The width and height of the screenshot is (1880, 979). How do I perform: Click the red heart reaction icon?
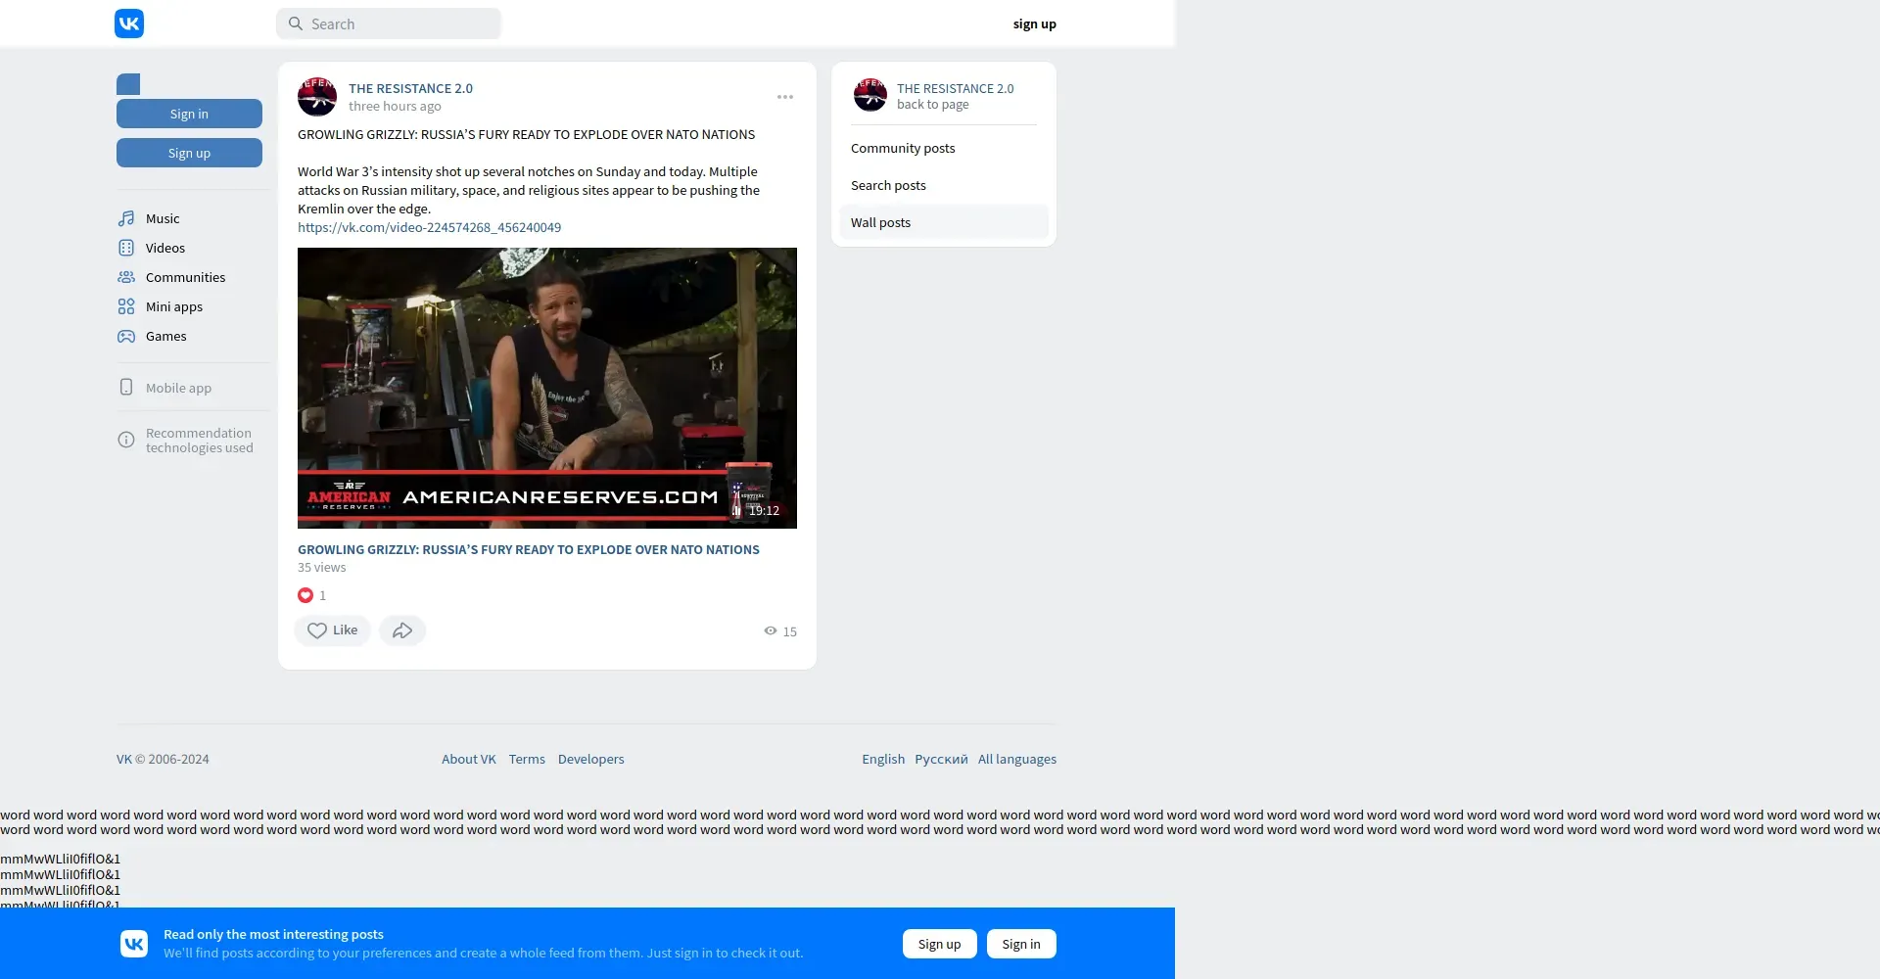click(305, 595)
